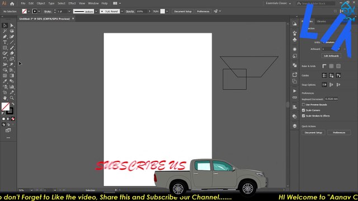The image size is (358, 201).
Task: Select the Shaper tool
Action: coord(5,54)
